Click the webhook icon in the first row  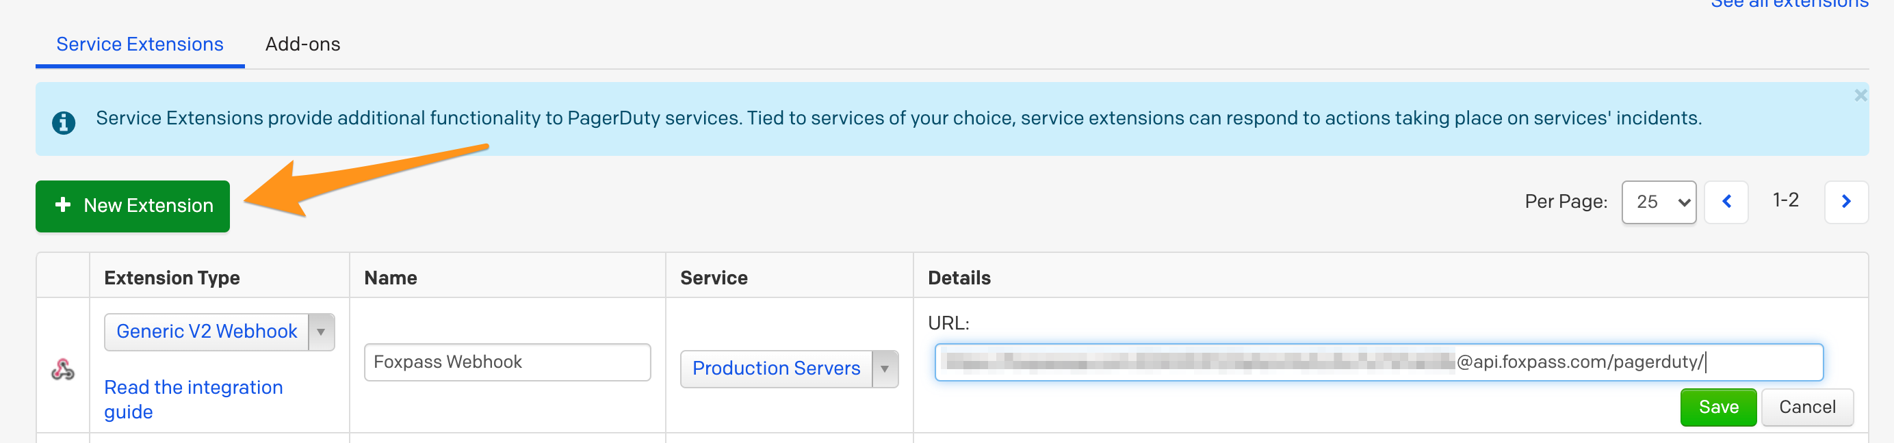[62, 368]
